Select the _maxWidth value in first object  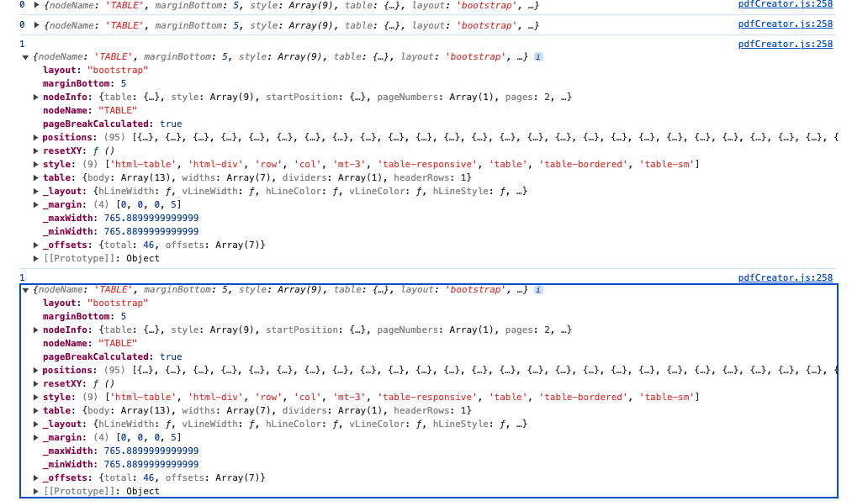151,219
